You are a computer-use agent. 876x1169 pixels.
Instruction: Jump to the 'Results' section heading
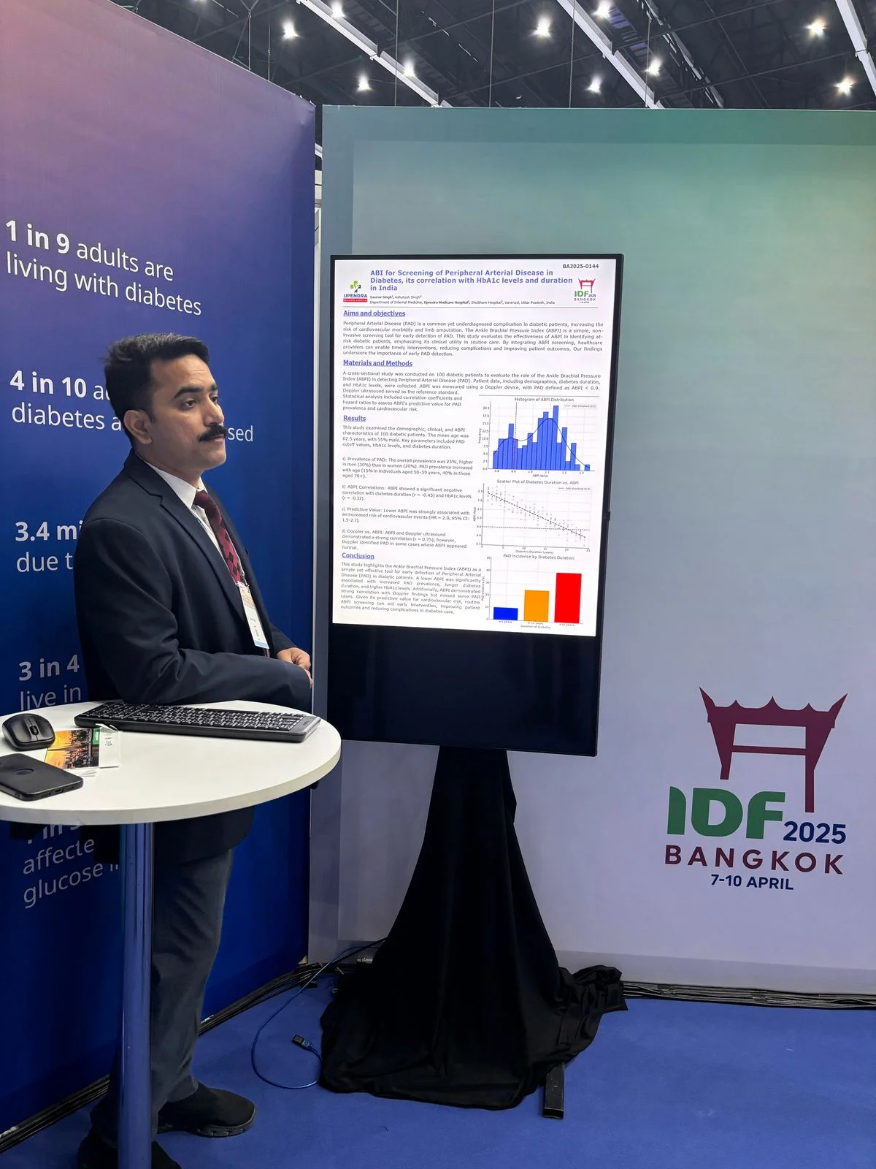pyautogui.click(x=354, y=419)
